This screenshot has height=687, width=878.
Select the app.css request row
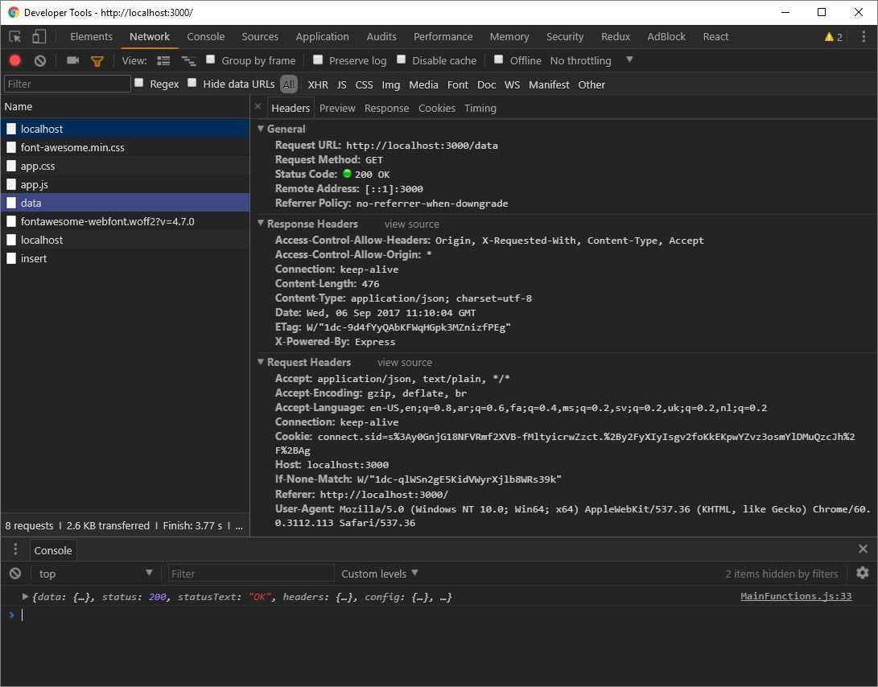click(125, 166)
